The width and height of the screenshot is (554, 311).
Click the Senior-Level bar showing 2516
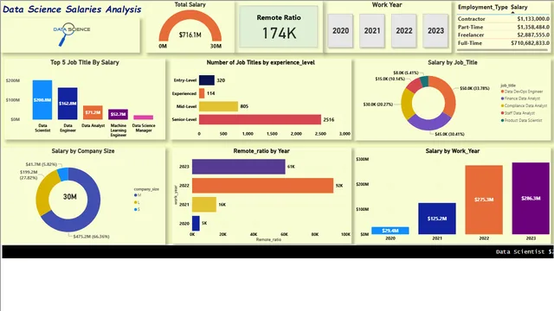(260, 119)
